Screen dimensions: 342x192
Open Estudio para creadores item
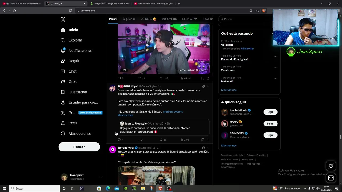click(x=79, y=102)
